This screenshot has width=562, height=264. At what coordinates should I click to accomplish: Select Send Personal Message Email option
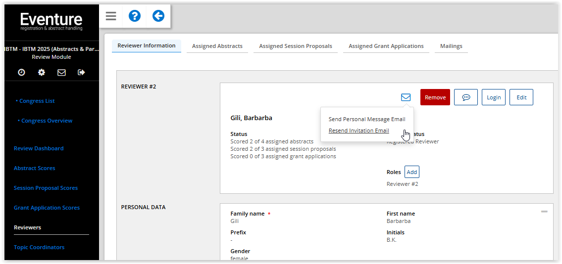point(367,119)
